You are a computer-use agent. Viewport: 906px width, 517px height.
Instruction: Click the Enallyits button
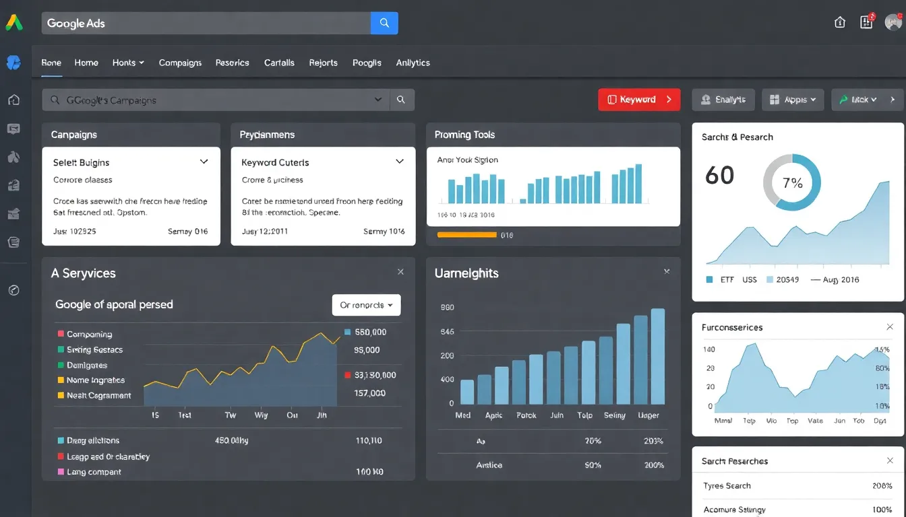click(723, 100)
